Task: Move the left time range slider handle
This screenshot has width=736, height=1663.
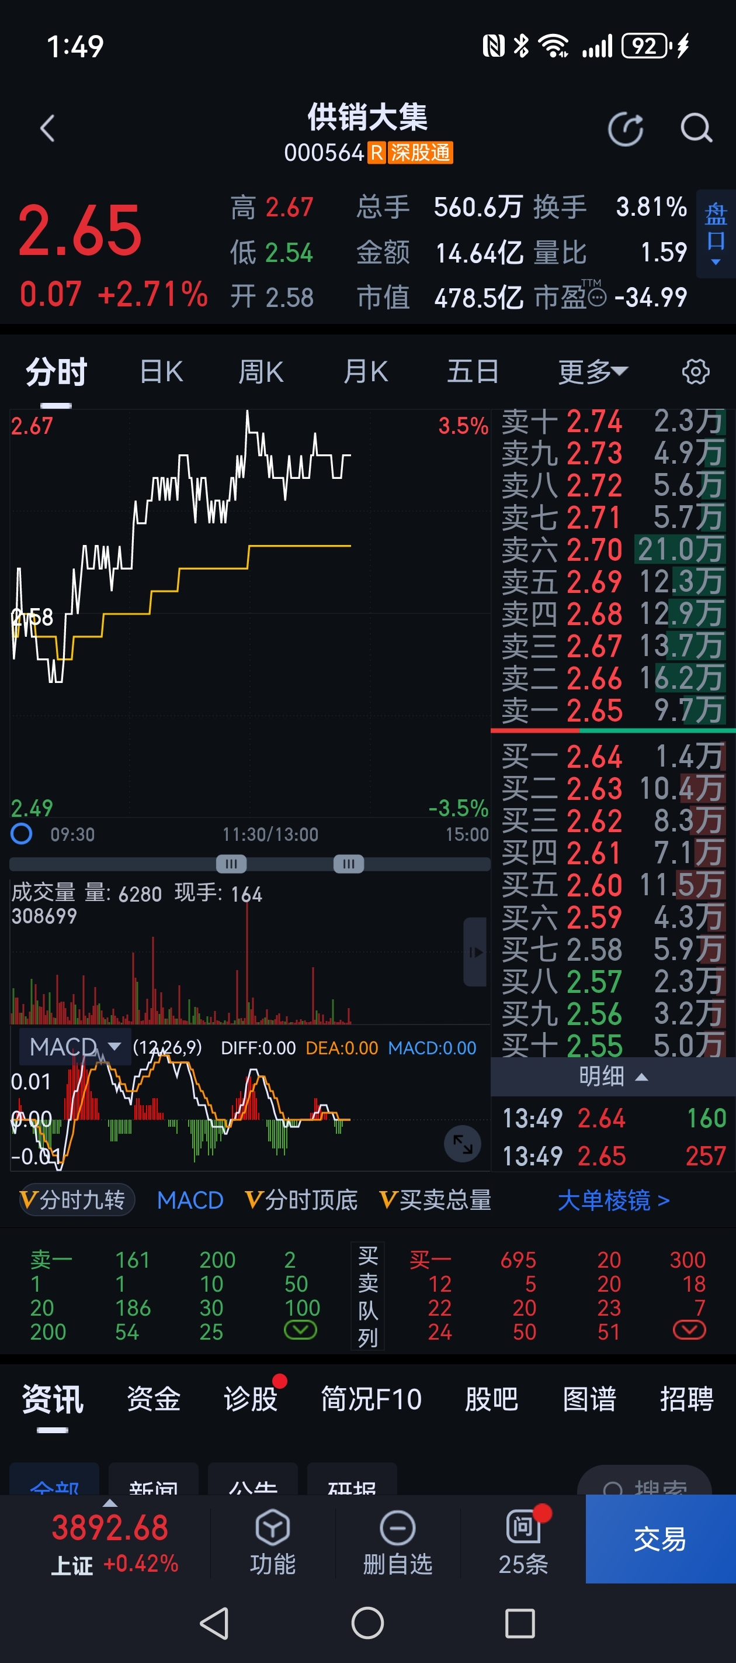Action: (x=231, y=864)
